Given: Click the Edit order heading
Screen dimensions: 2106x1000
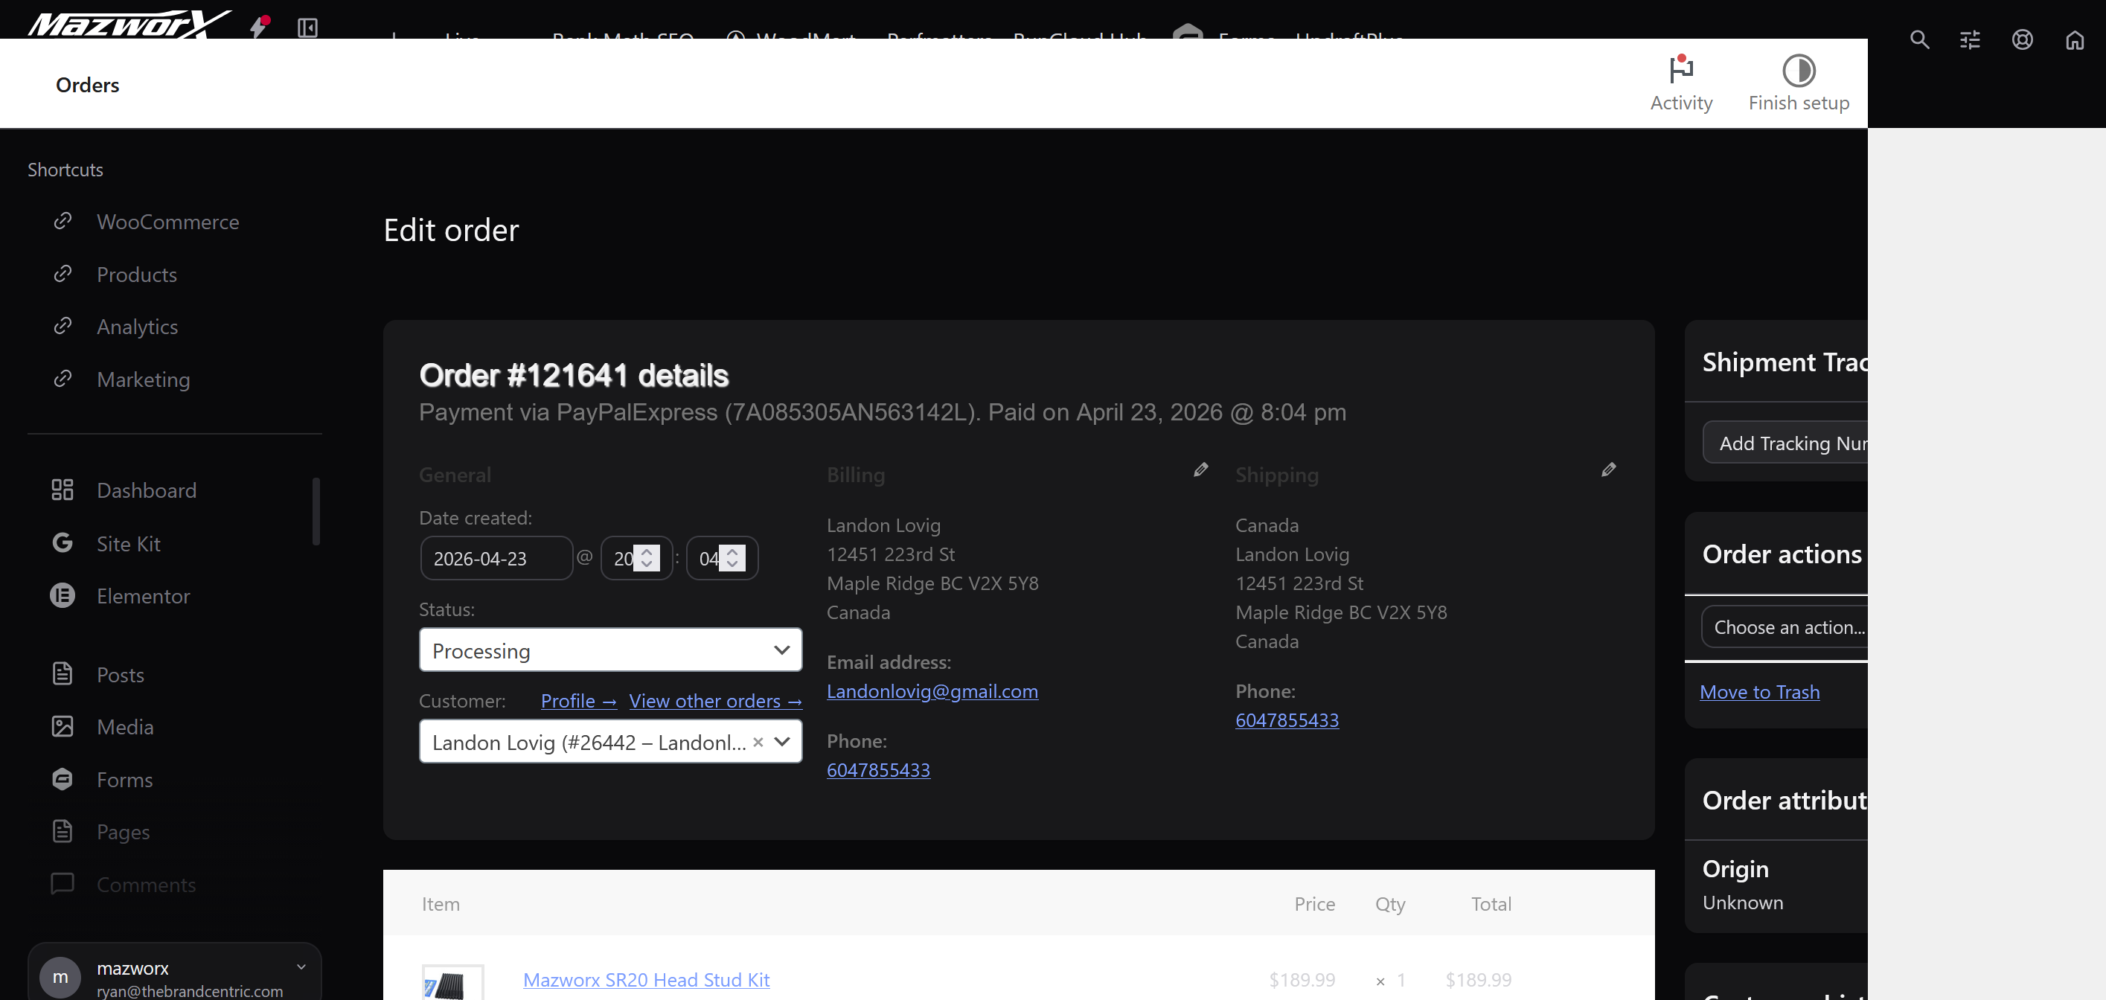Looking at the screenshot, I should pos(451,231).
